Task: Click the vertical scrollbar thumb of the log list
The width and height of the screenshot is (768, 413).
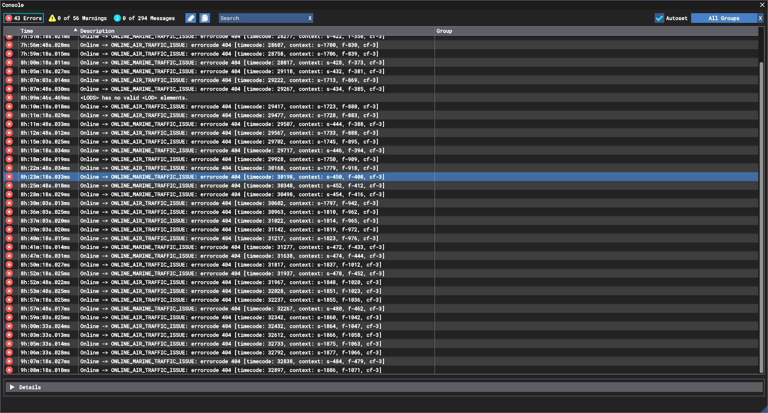Action: point(761,215)
